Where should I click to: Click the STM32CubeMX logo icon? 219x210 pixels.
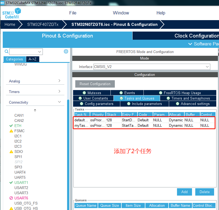click(x=12, y=13)
